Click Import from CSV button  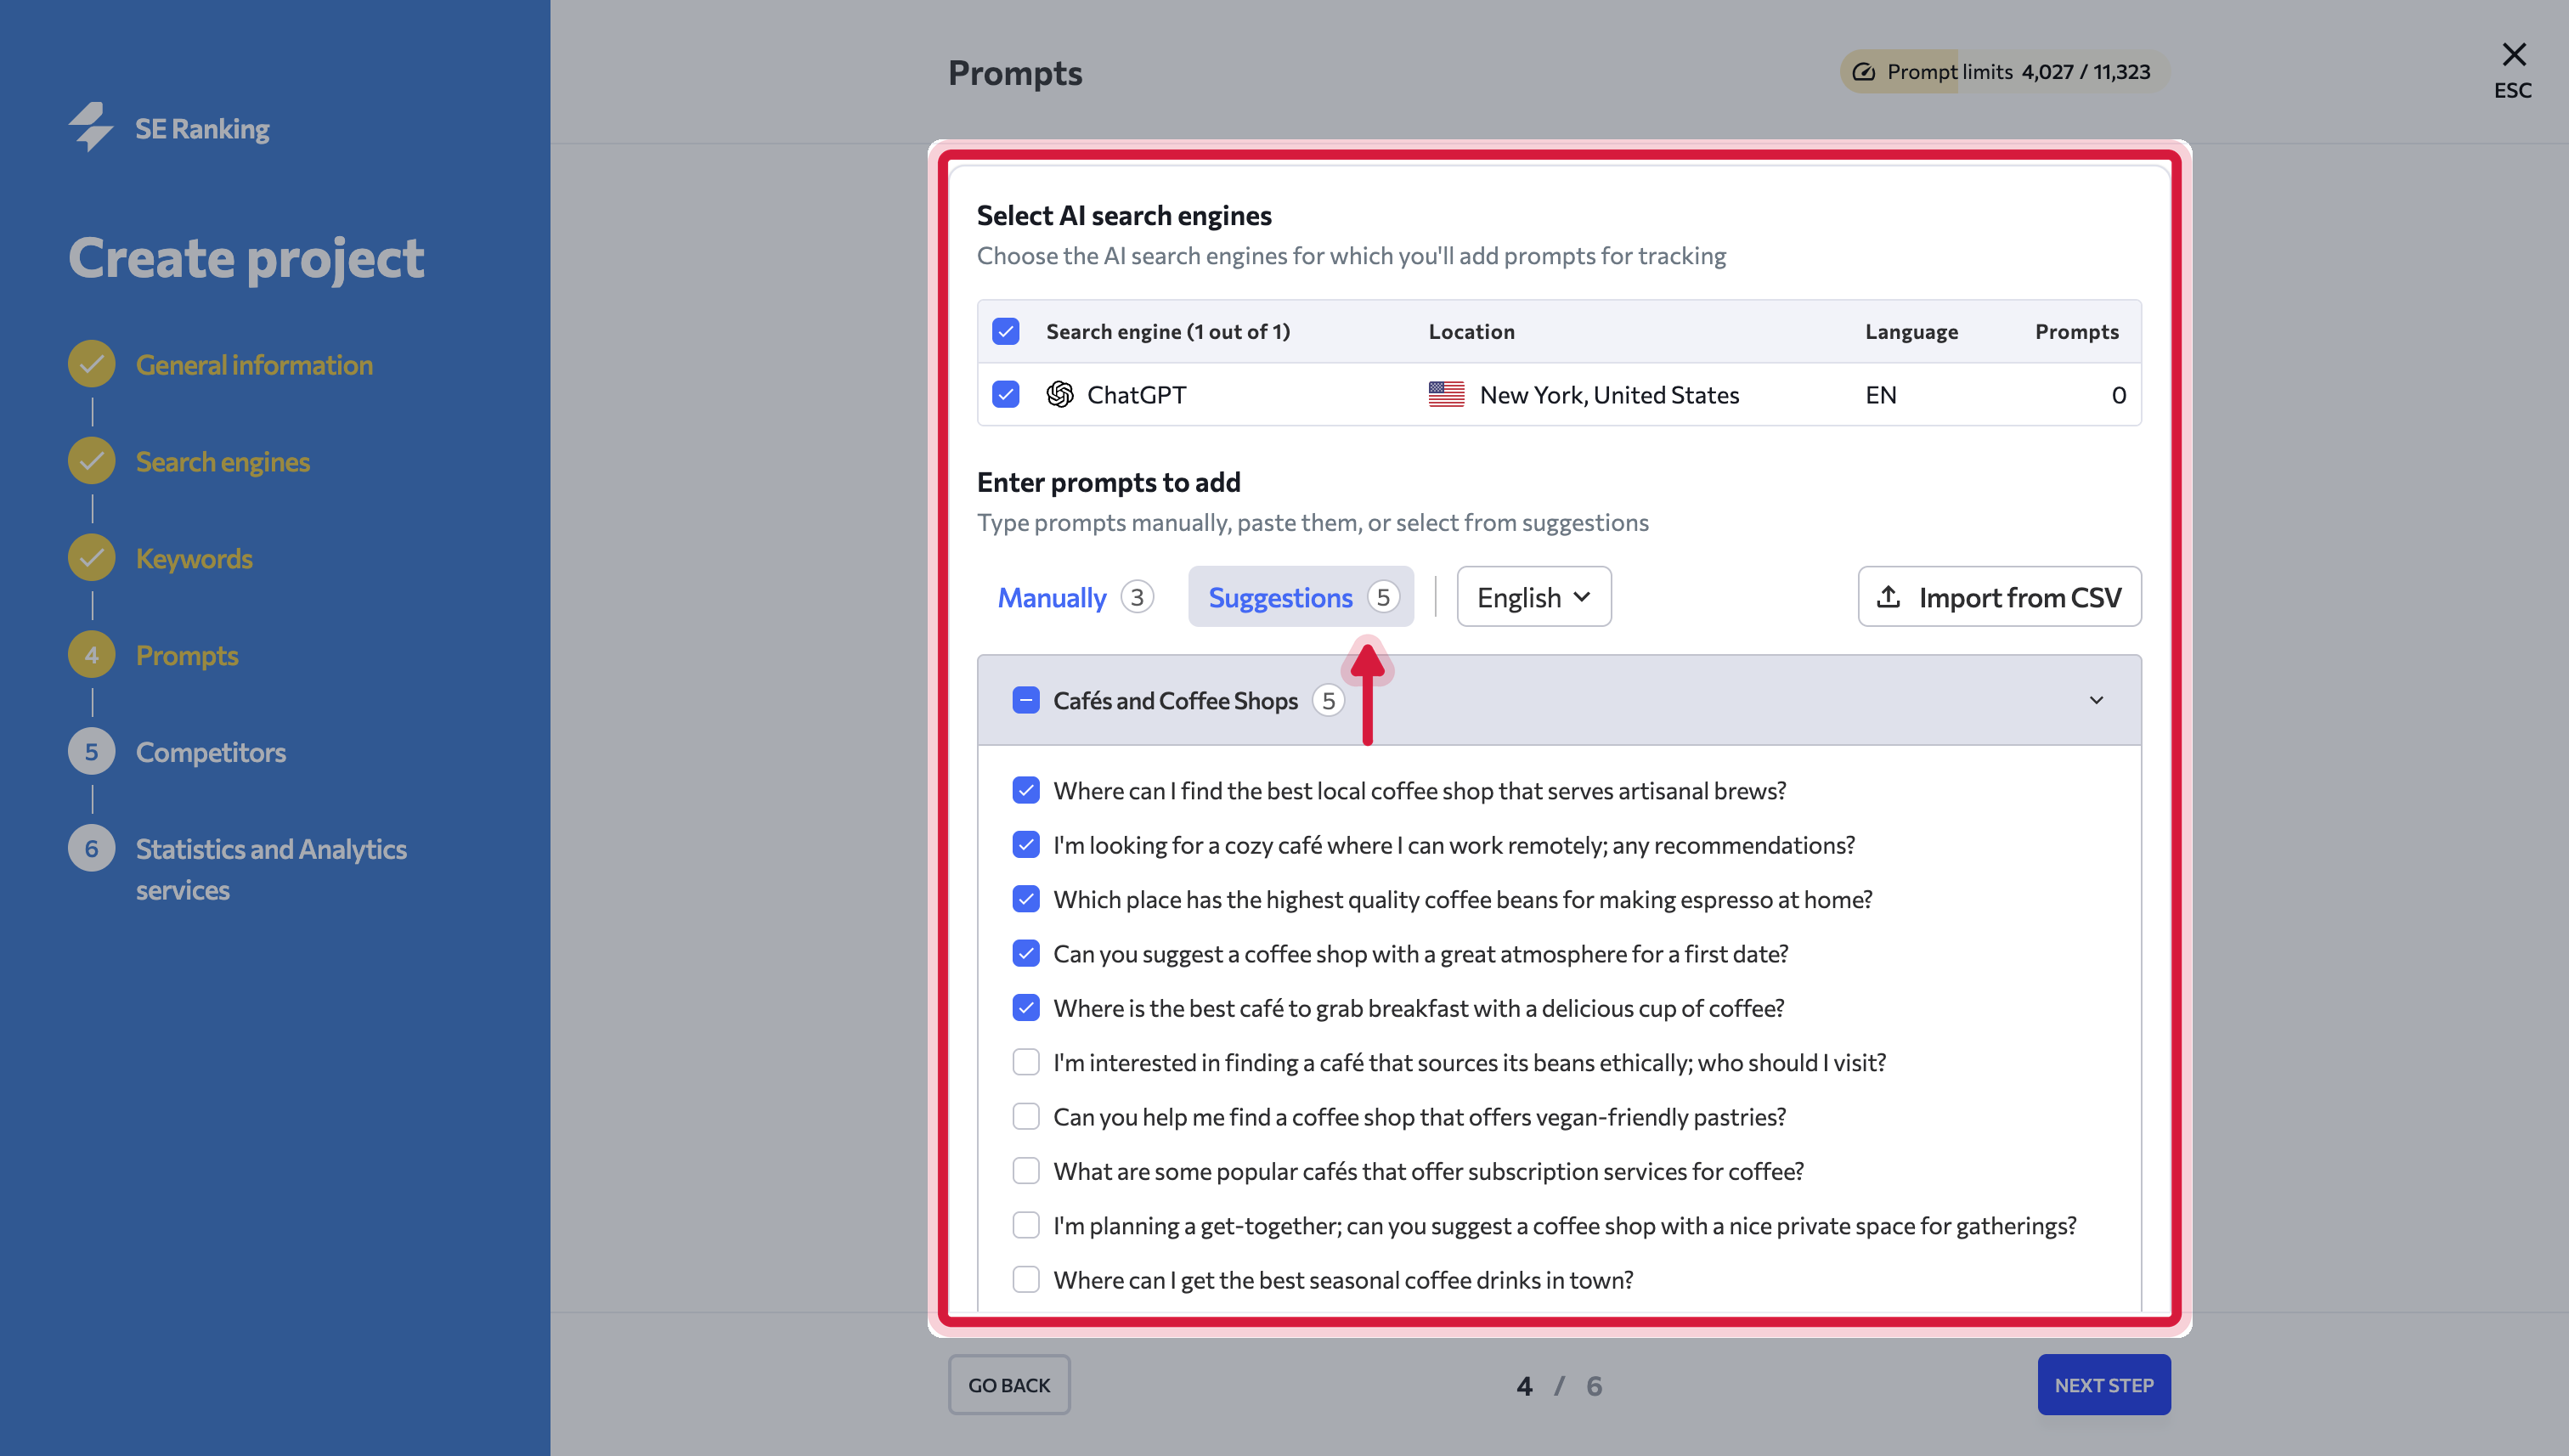click(1999, 597)
